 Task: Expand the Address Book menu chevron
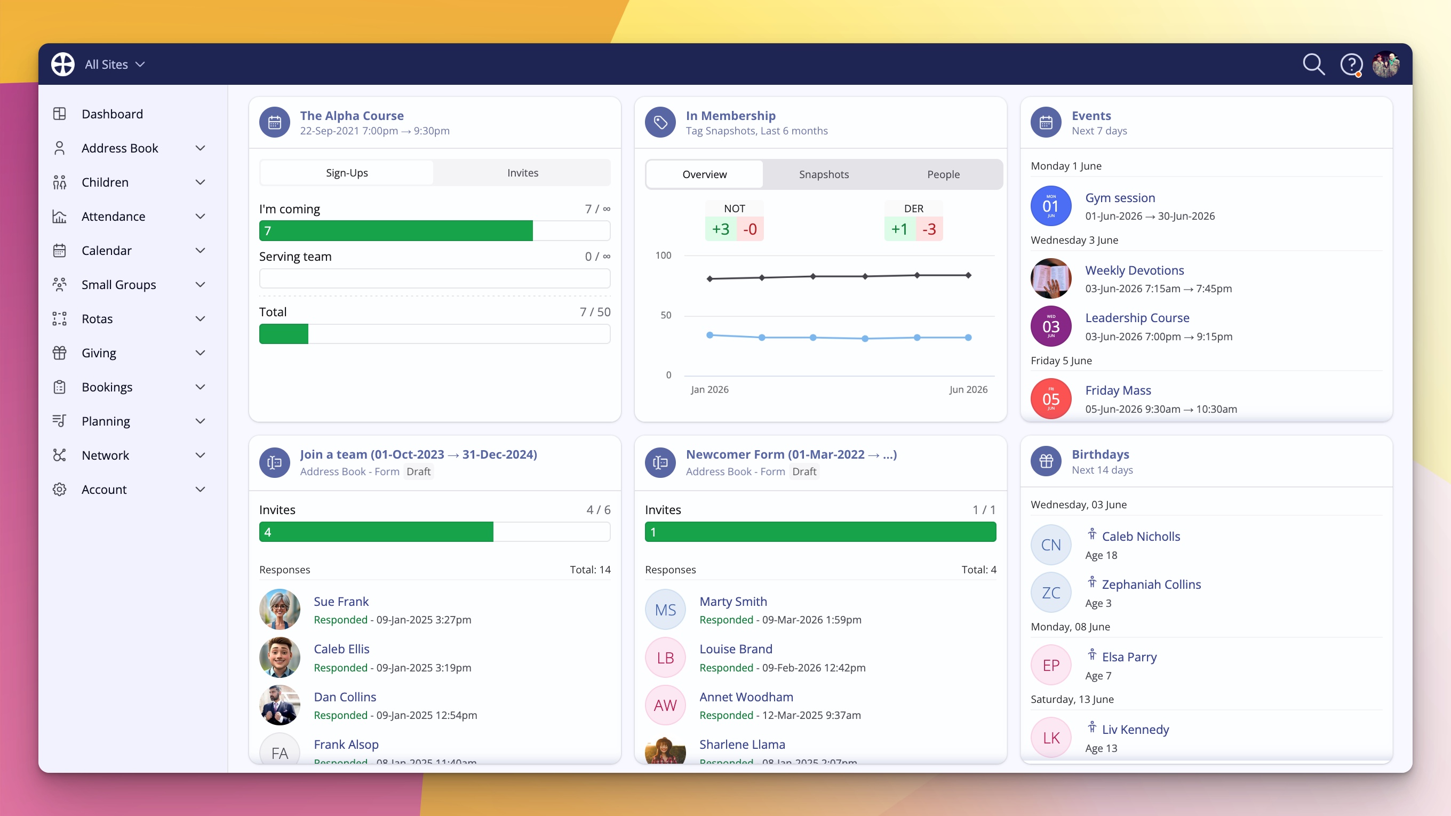click(200, 148)
